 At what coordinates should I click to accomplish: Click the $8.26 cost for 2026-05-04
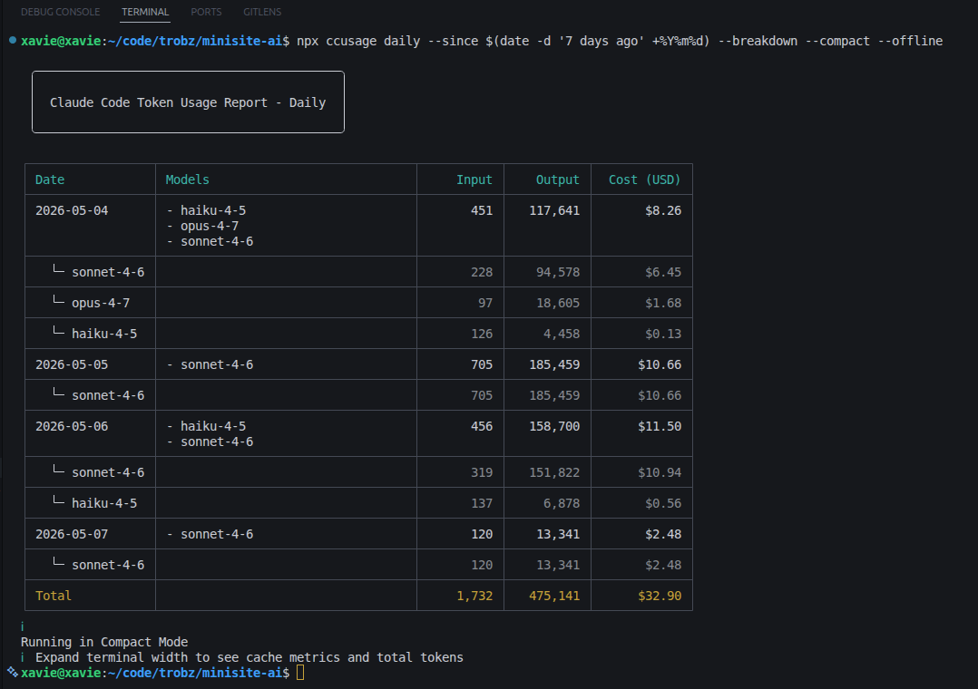click(663, 210)
